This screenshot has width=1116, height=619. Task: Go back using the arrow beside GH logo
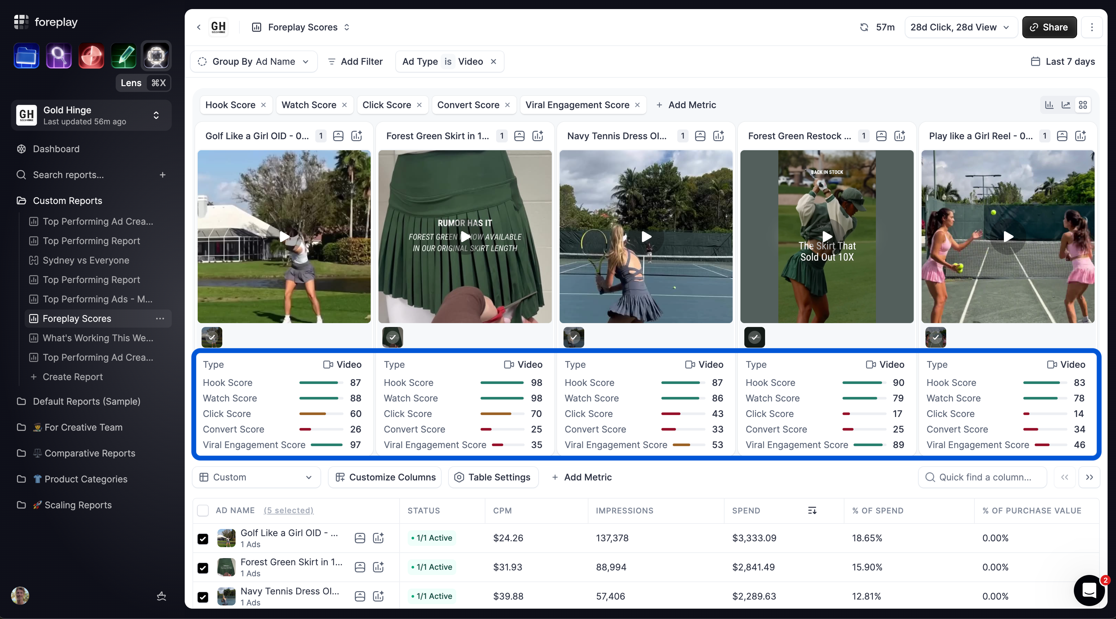coord(198,27)
